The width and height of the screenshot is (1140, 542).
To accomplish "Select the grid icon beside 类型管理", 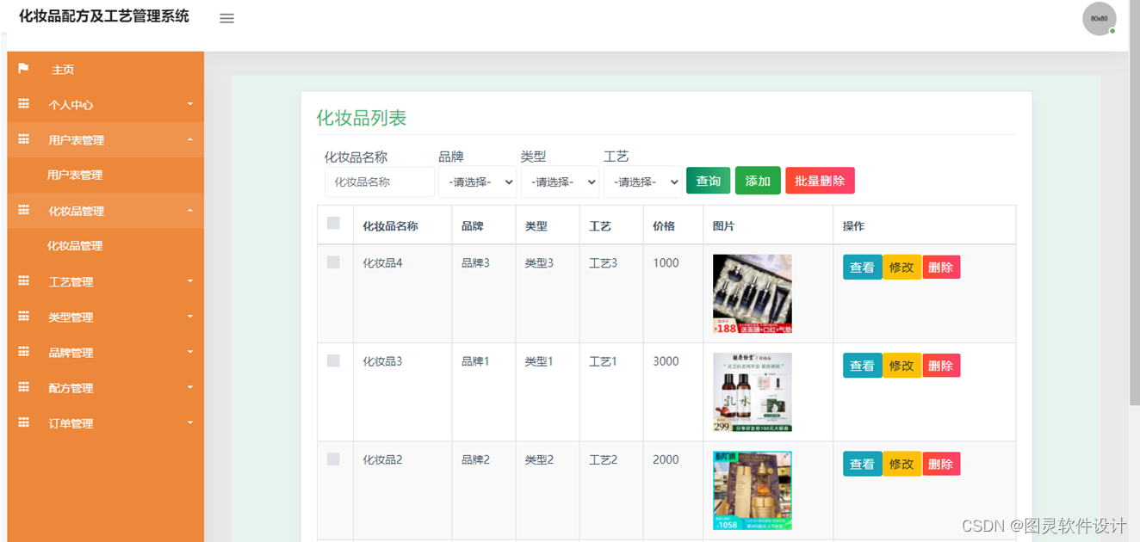I will click(x=23, y=317).
